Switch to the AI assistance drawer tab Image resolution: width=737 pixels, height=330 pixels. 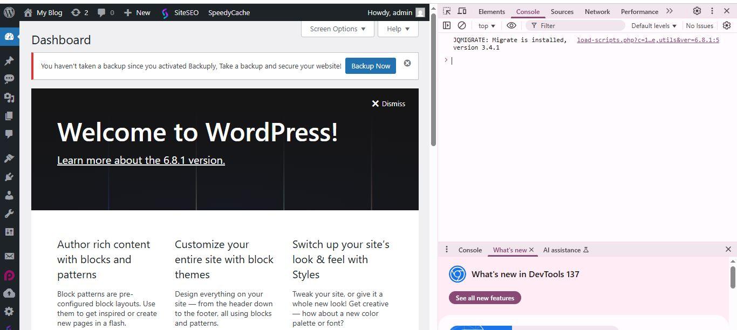click(565, 250)
